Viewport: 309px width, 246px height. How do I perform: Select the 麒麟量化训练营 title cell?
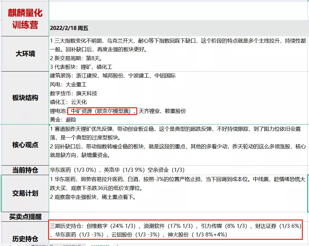click(x=25, y=18)
